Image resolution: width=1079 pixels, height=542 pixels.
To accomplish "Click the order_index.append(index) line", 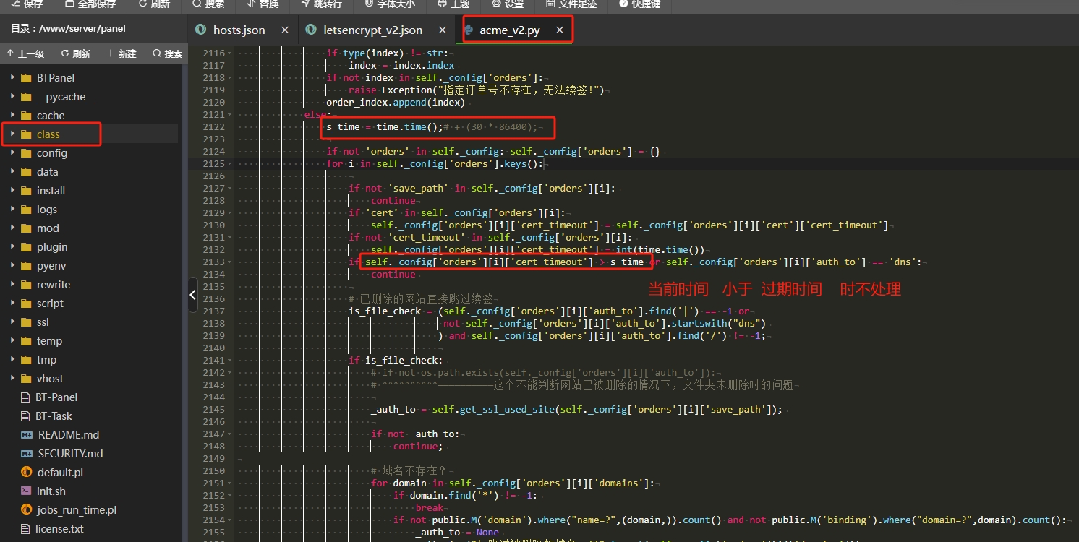I will [x=396, y=102].
